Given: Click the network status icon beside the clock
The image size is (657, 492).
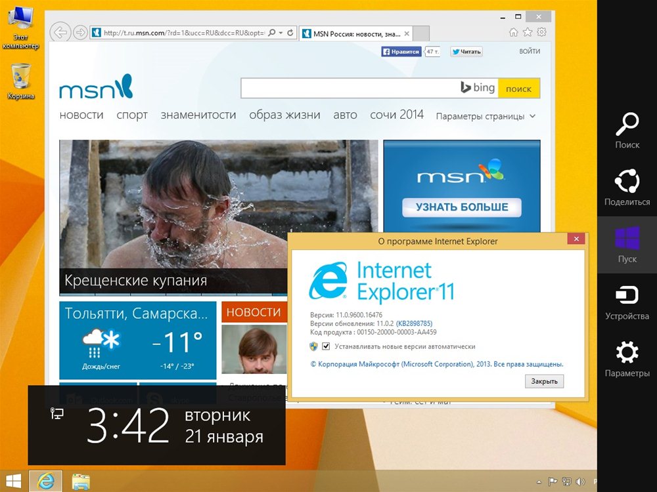Looking at the screenshot, I should click(57, 414).
